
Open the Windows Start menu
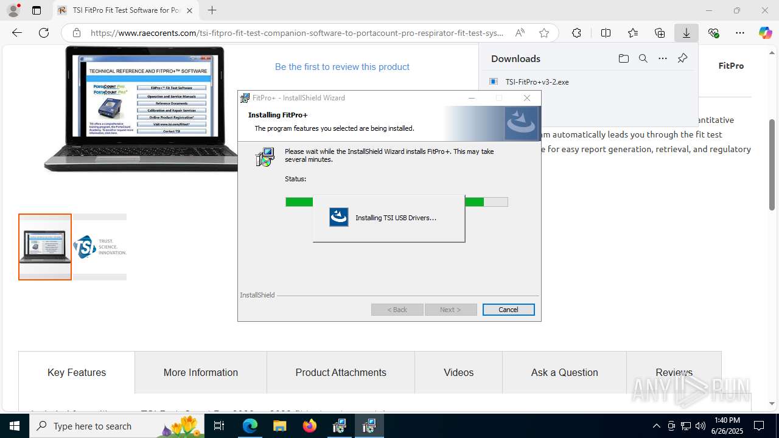click(x=15, y=426)
